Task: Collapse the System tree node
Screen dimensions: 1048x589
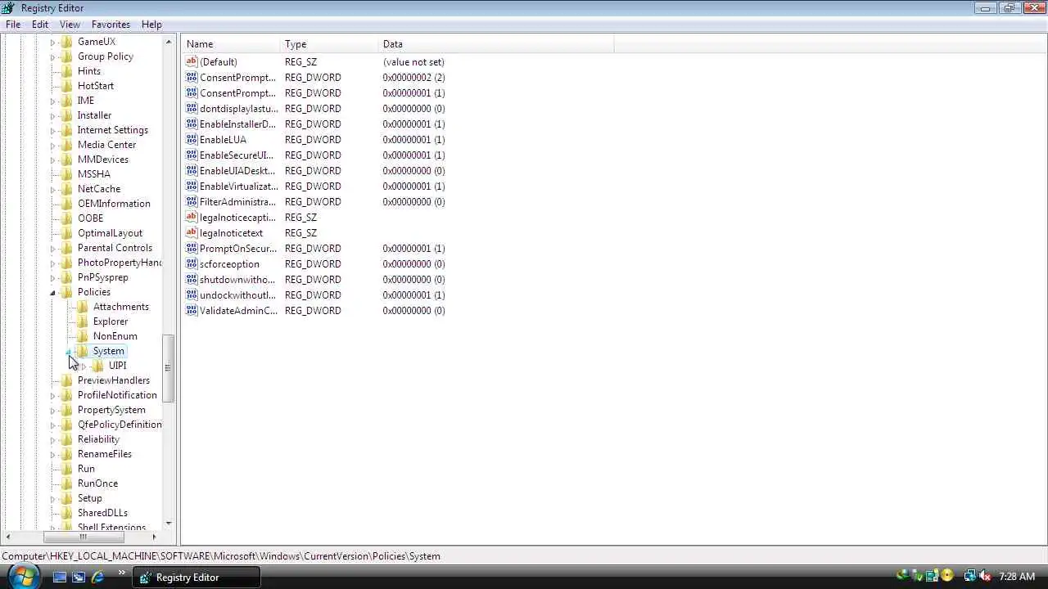Action: (x=68, y=351)
